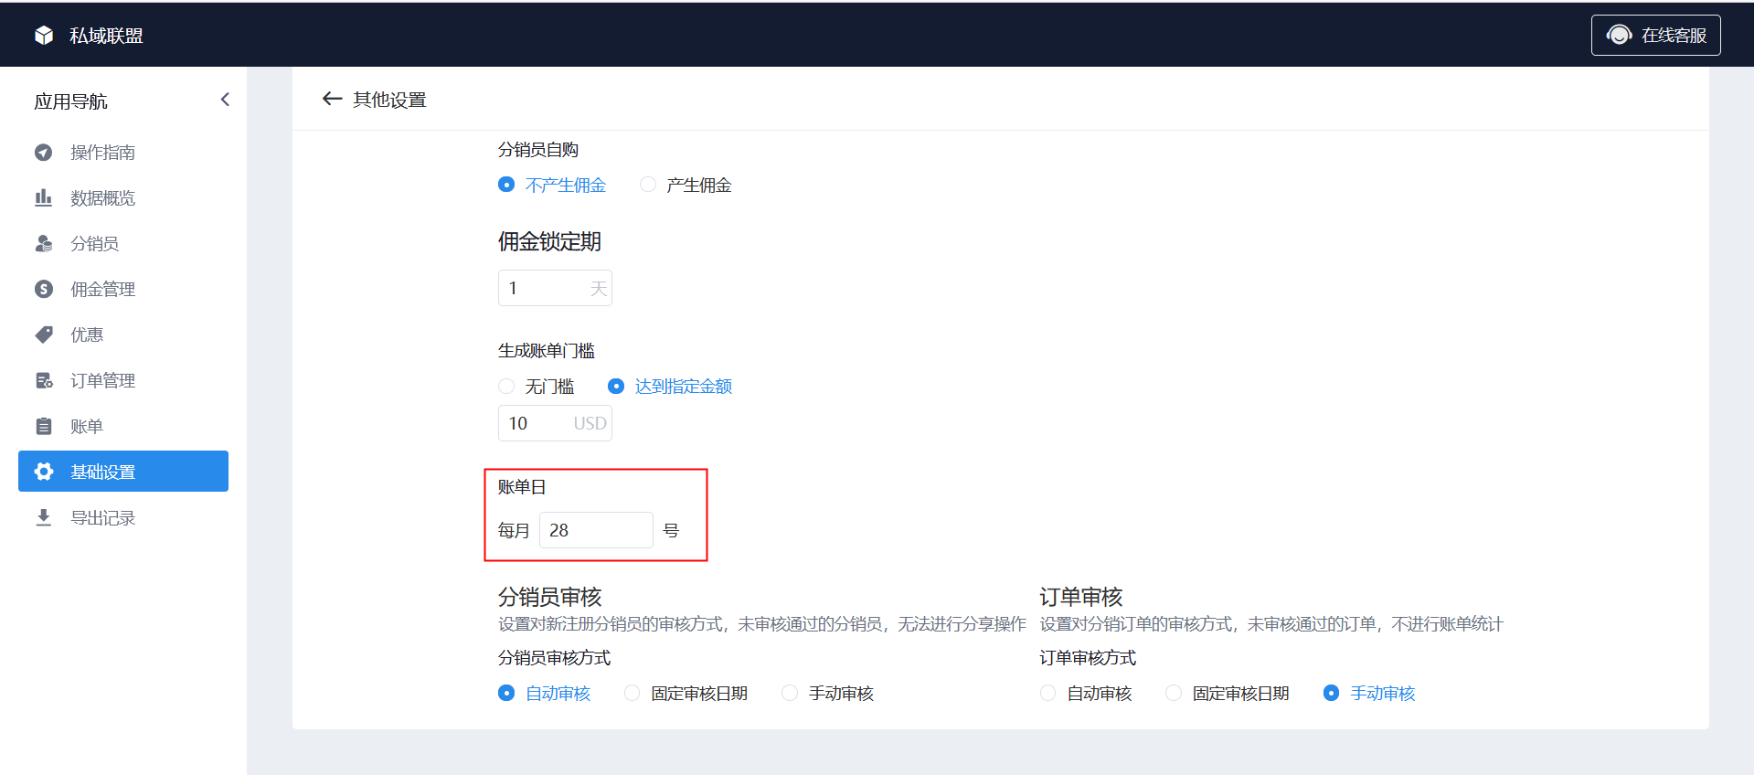Open 导出记录 menu item
Image resolution: width=1754 pixels, height=775 pixels.
point(123,518)
